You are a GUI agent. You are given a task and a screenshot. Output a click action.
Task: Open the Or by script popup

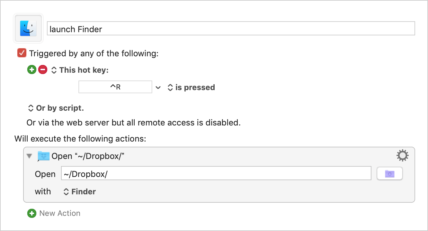point(56,108)
